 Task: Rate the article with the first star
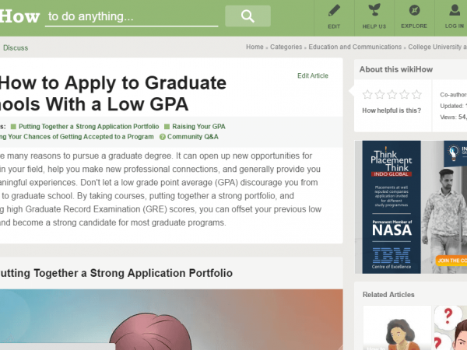pos(368,95)
